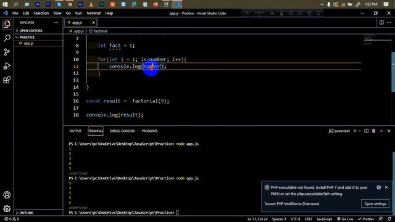This screenshot has height=222, width=395.
Task: Open Firefox from the taskbar
Action: (x=156, y=4)
